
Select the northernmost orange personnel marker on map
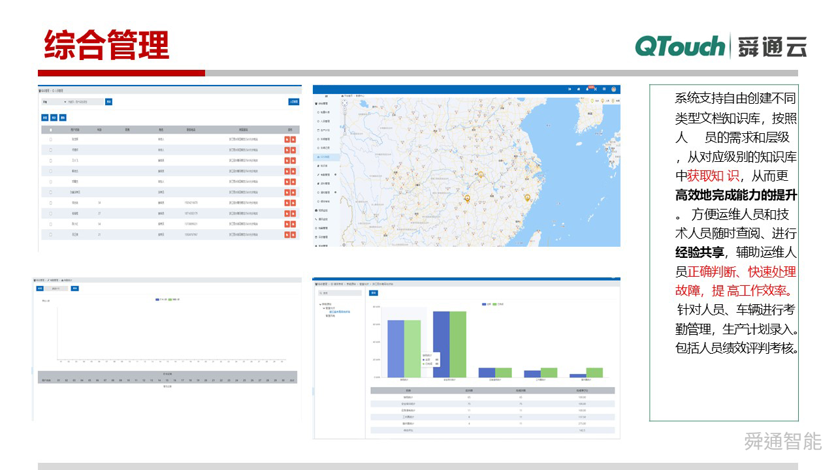pos(481,174)
